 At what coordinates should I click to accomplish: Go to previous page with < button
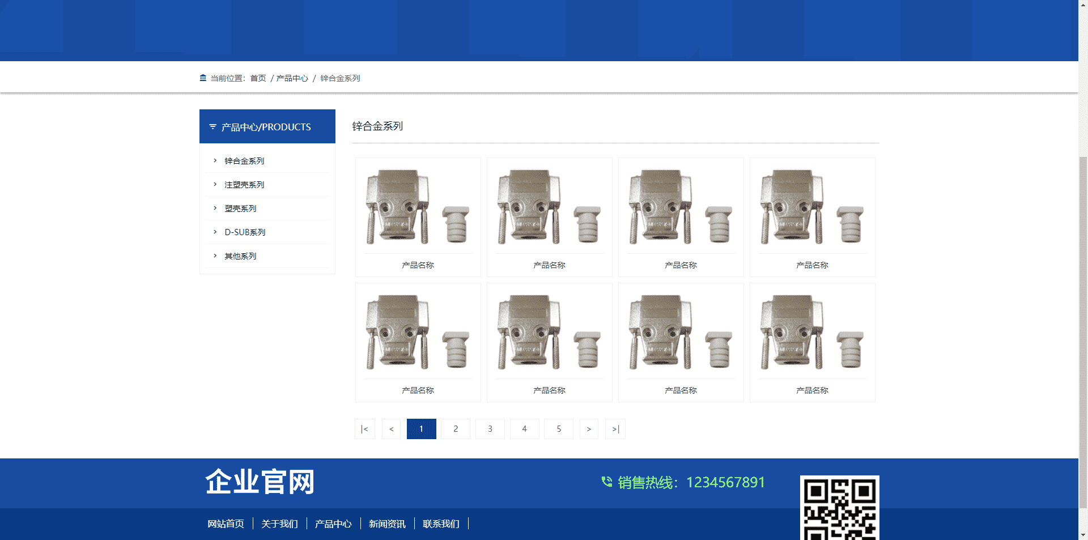tap(392, 429)
